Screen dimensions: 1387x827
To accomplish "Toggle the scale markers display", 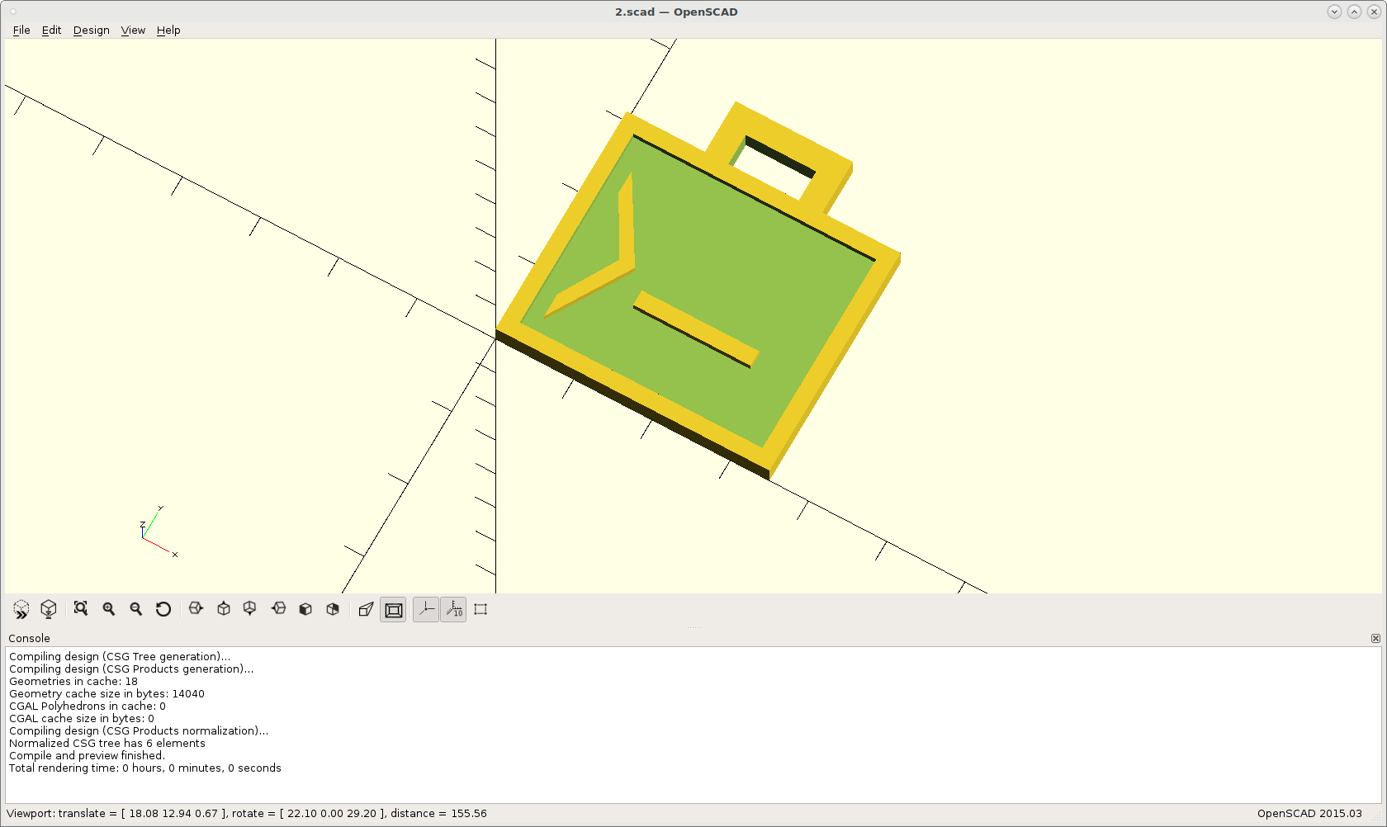I will [x=452, y=609].
